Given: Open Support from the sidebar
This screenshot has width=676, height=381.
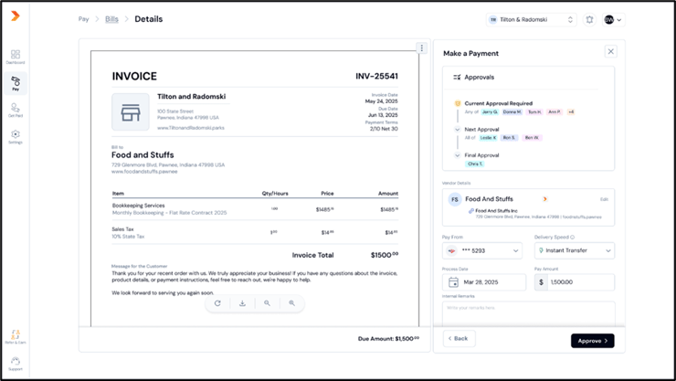Looking at the screenshot, I should [x=16, y=364].
